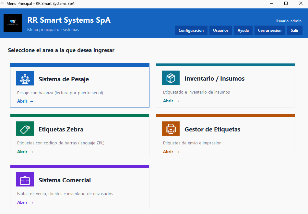
Task: Open the Usuarios management button
Action: (x=220, y=30)
